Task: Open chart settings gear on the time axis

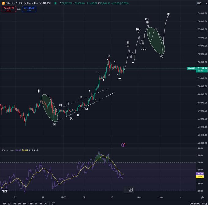Action: pyautogui.click(x=202, y=198)
